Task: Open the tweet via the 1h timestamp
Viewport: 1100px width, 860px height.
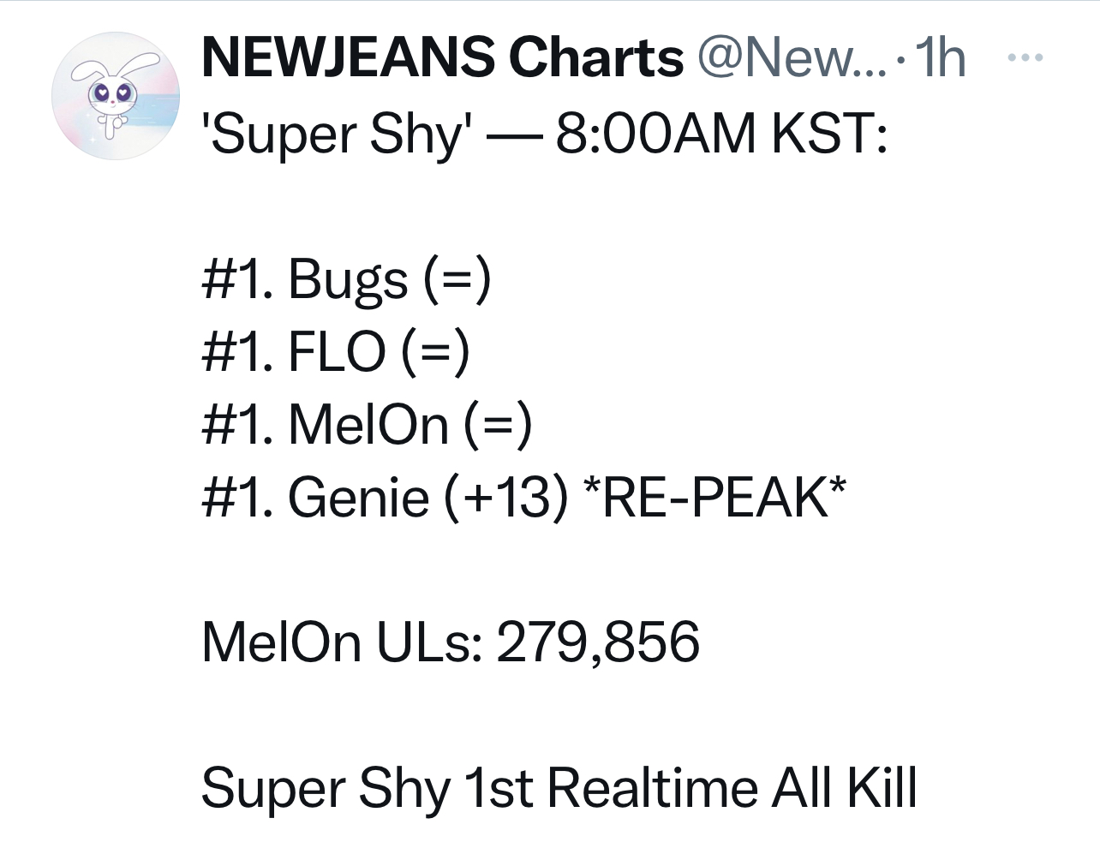Action: 939,58
